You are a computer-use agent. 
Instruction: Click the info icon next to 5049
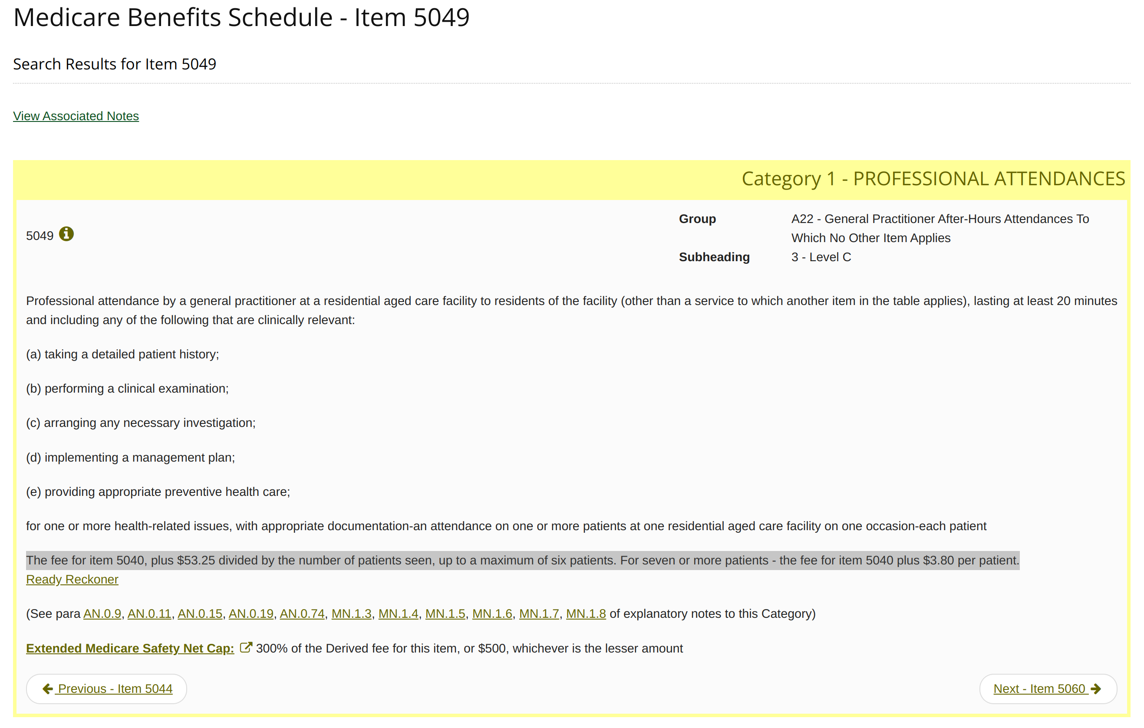tap(66, 234)
